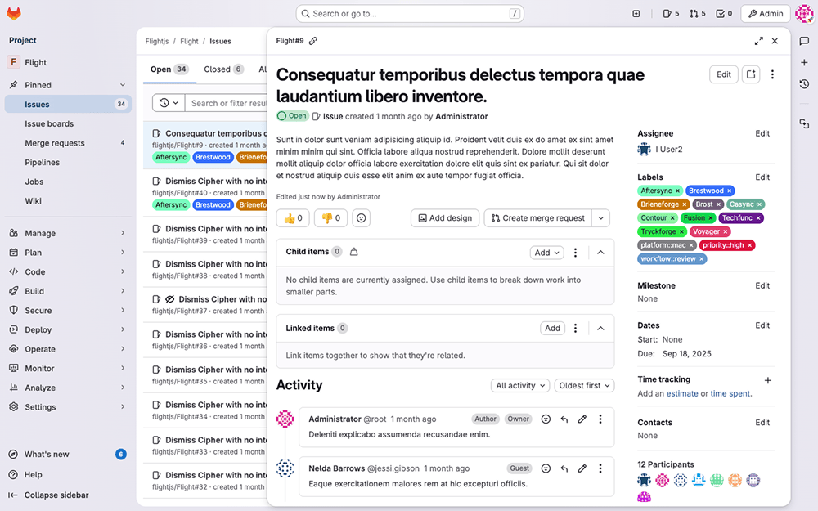818x511 pixels.
Task: Click the Create merge request button
Action: (x=538, y=218)
